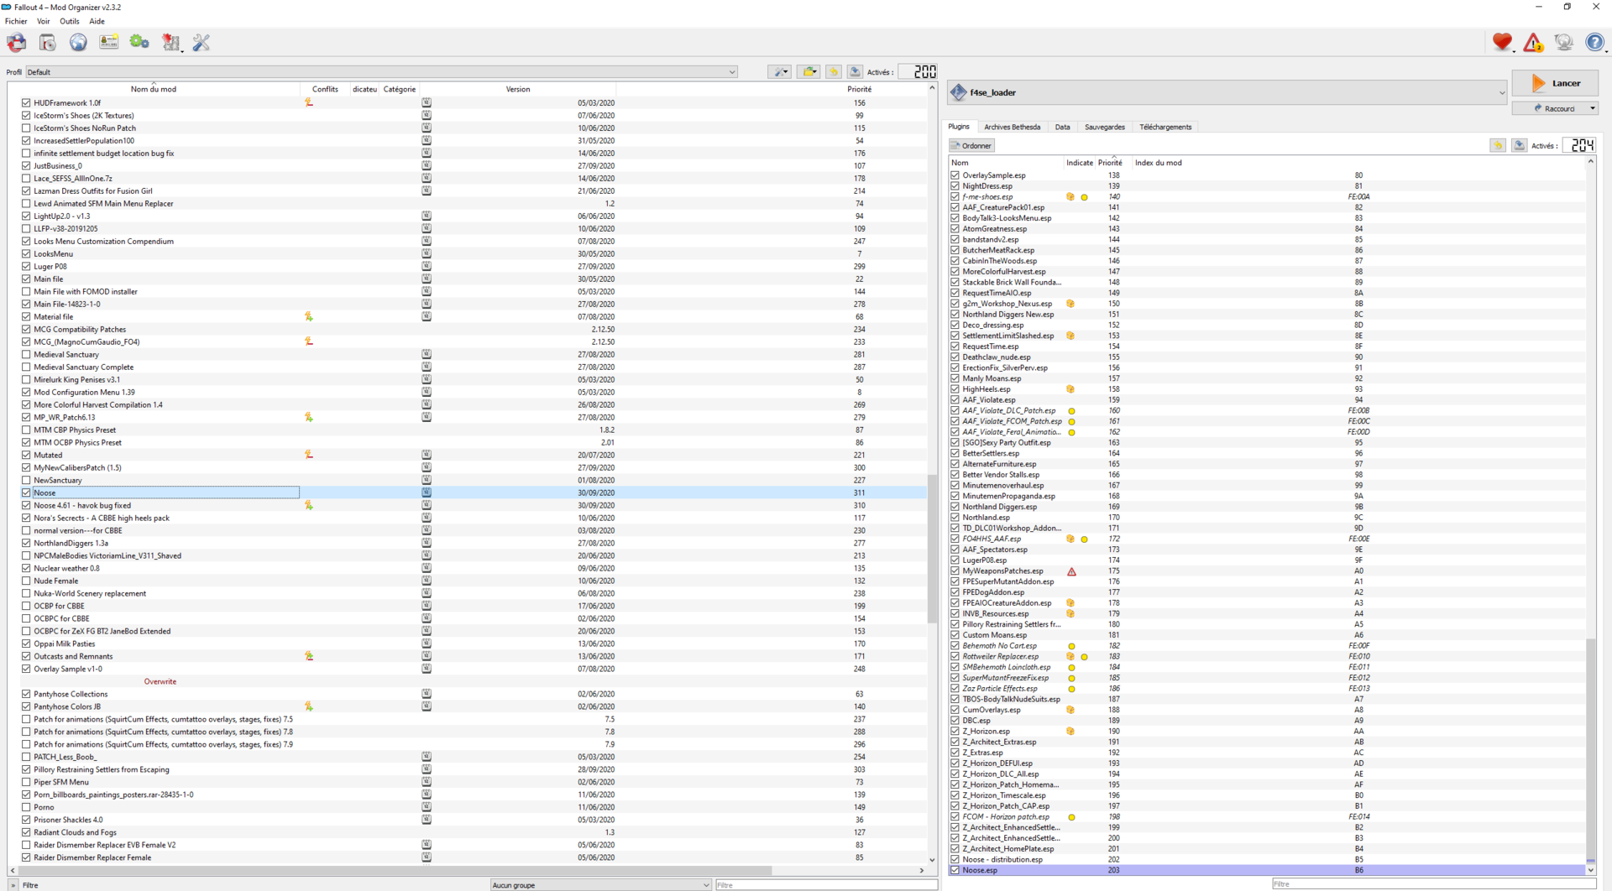Click the Index du mod column header
This screenshot has height=891, width=1612.
tap(1158, 163)
